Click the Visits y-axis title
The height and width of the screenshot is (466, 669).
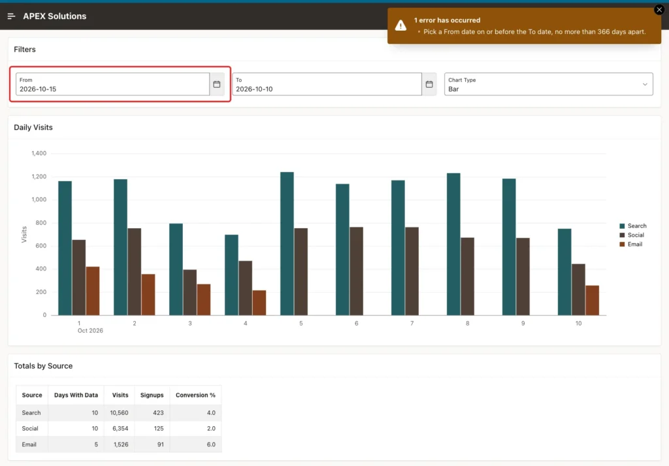pos(24,234)
